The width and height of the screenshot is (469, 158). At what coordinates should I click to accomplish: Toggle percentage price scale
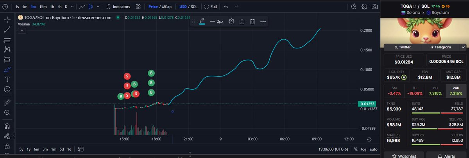click(x=356, y=149)
